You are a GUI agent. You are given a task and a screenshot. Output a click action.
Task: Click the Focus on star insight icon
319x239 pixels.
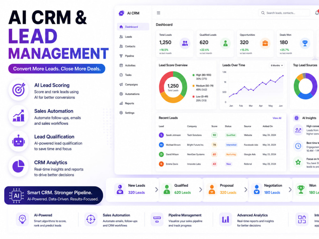click(298, 162)
